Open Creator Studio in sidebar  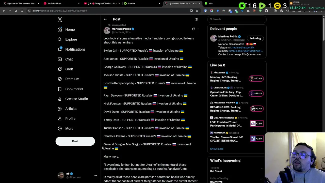73,99
